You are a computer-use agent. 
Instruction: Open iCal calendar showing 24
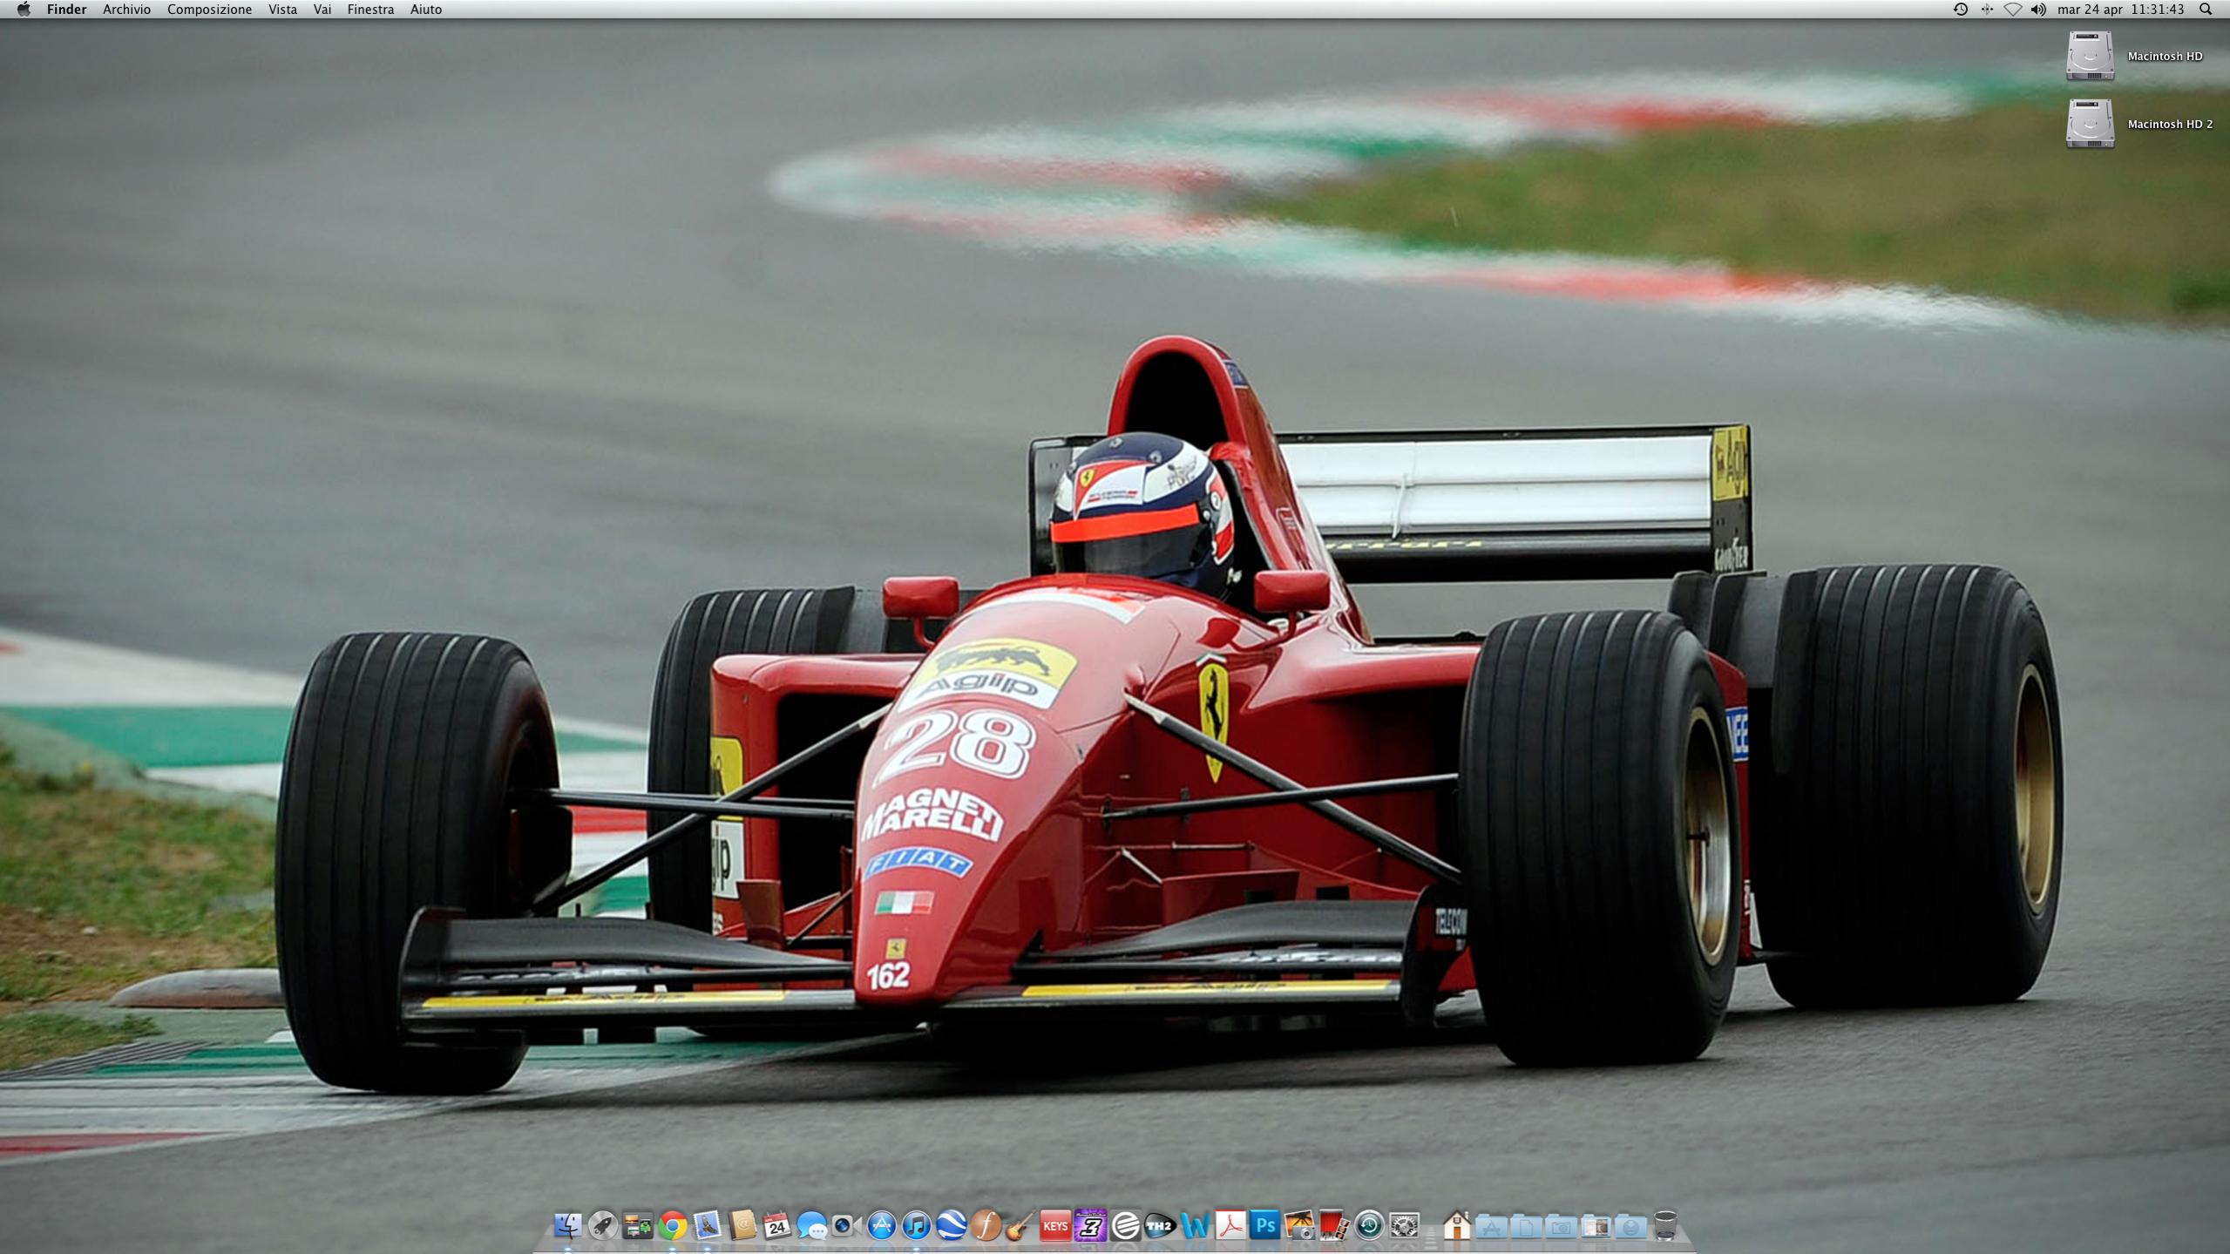776,1226
